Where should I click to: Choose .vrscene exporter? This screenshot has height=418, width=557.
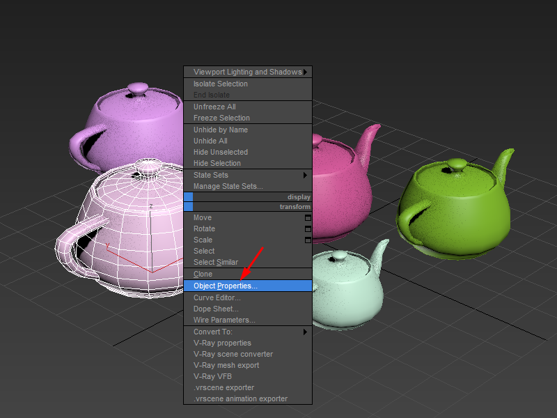248,388
